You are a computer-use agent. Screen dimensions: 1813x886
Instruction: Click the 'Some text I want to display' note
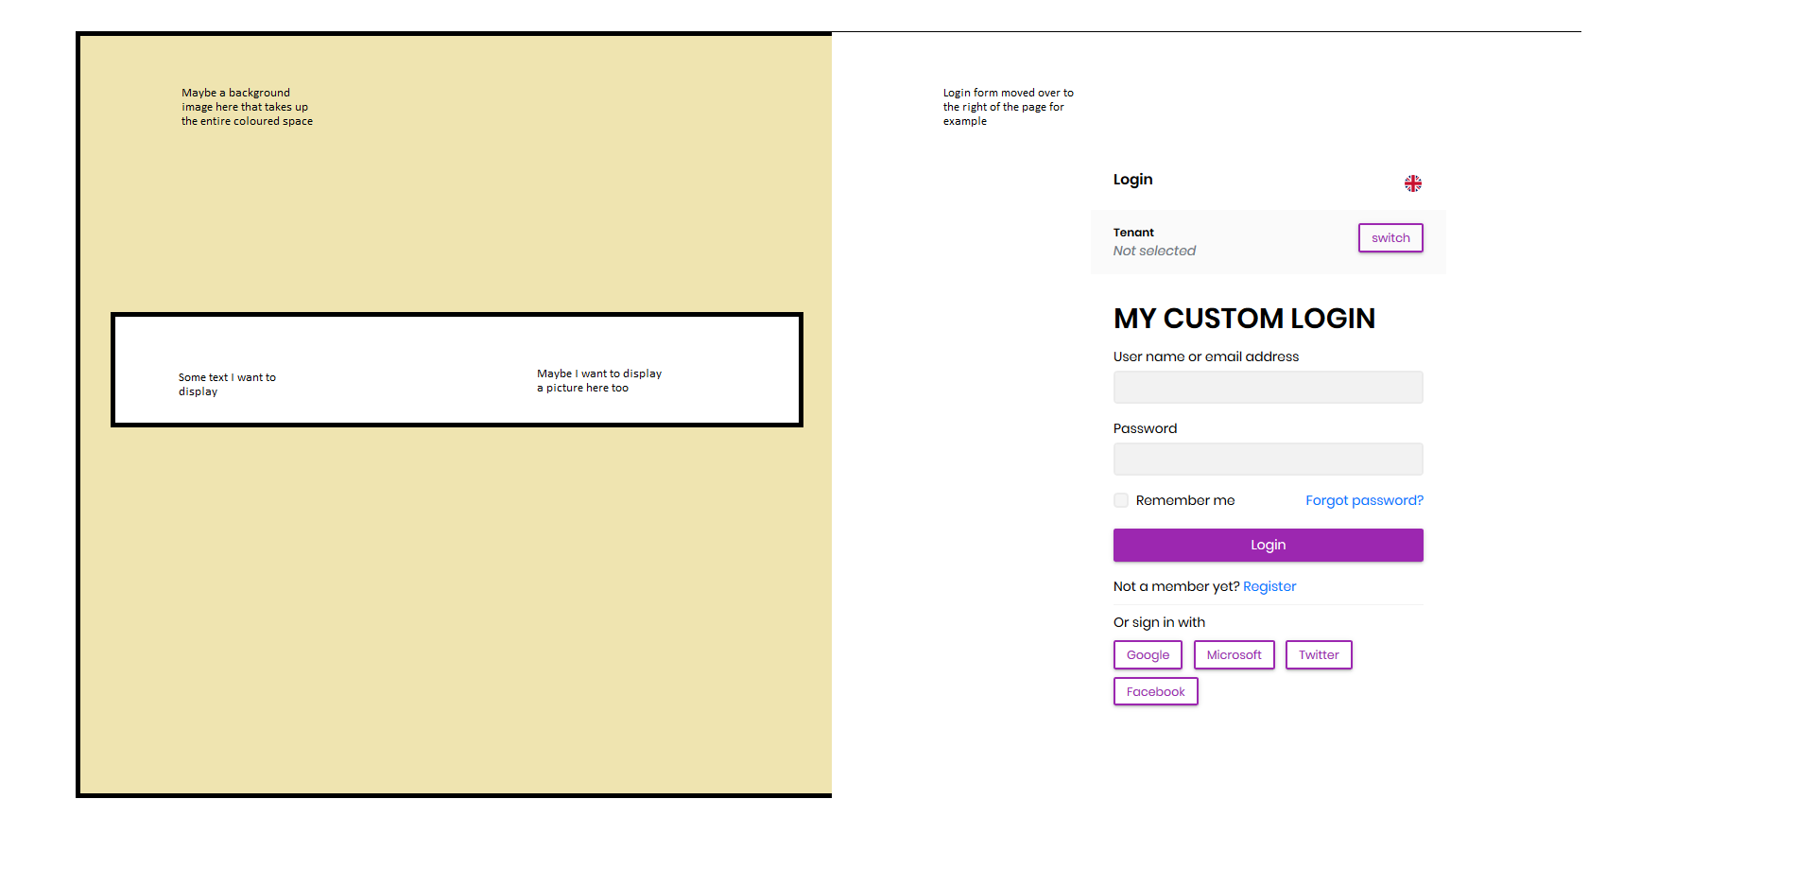tap(227, 384)
